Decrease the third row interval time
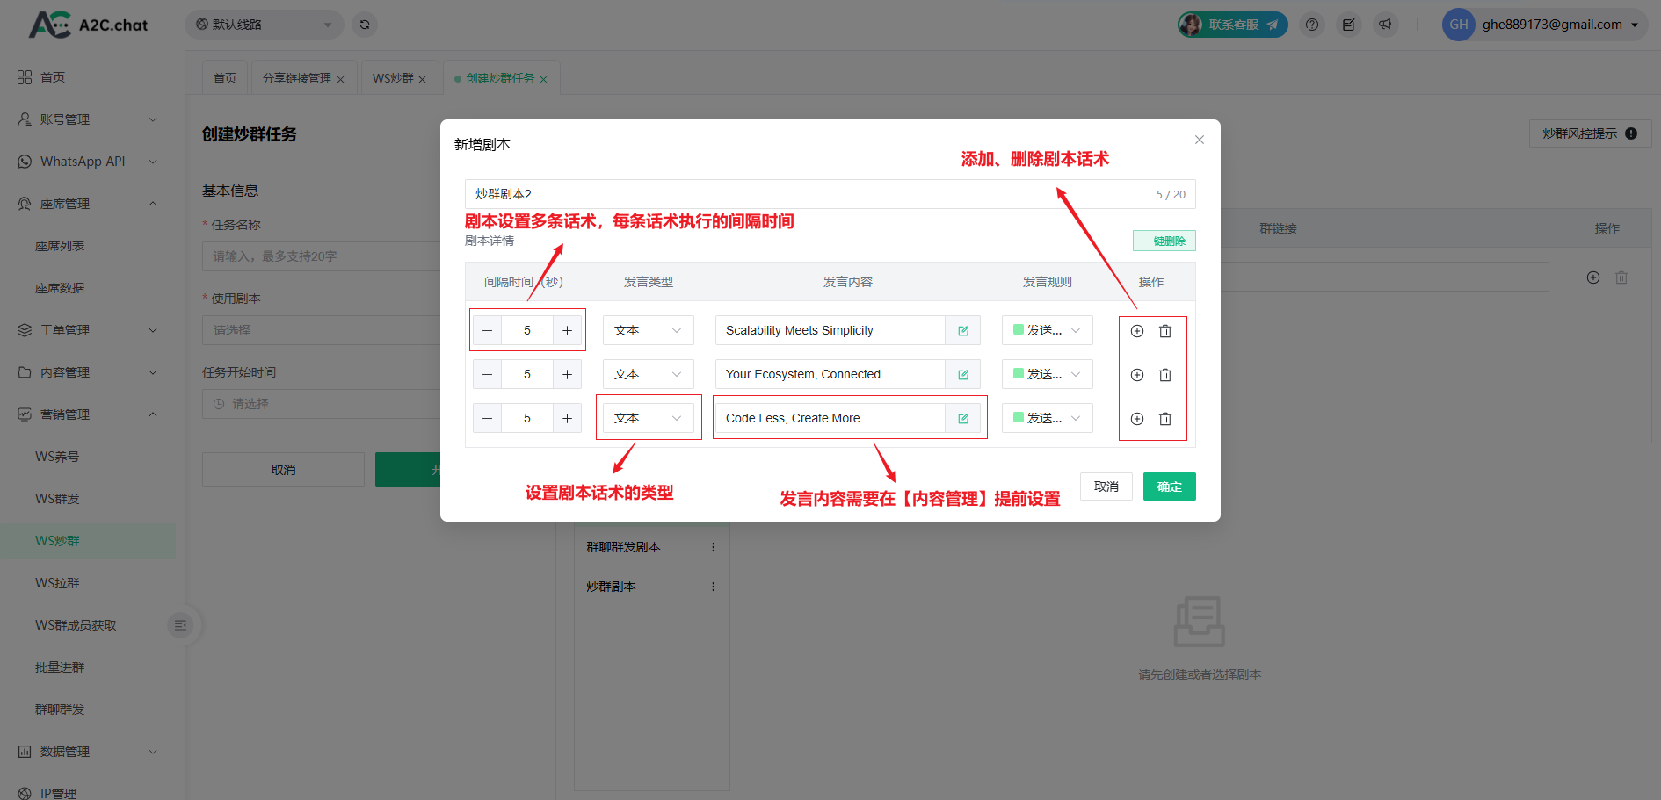This screenshot has height=800, width=1661. [488, 419]
